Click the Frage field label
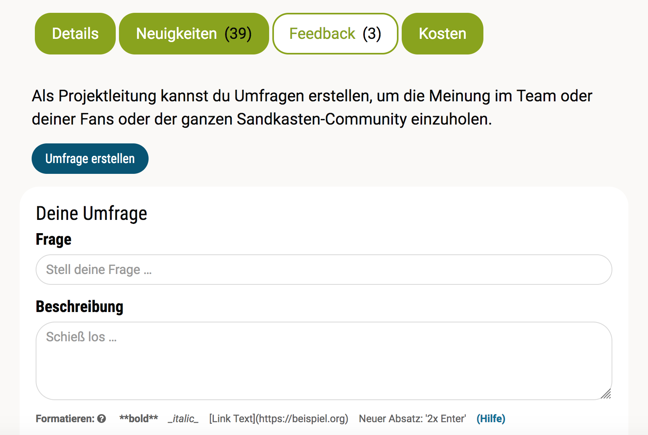This screenshot has height=435, width=648. click(54, 240)
